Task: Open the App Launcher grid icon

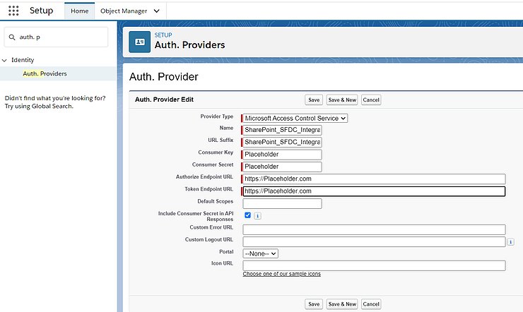Action: coord(13,11)
